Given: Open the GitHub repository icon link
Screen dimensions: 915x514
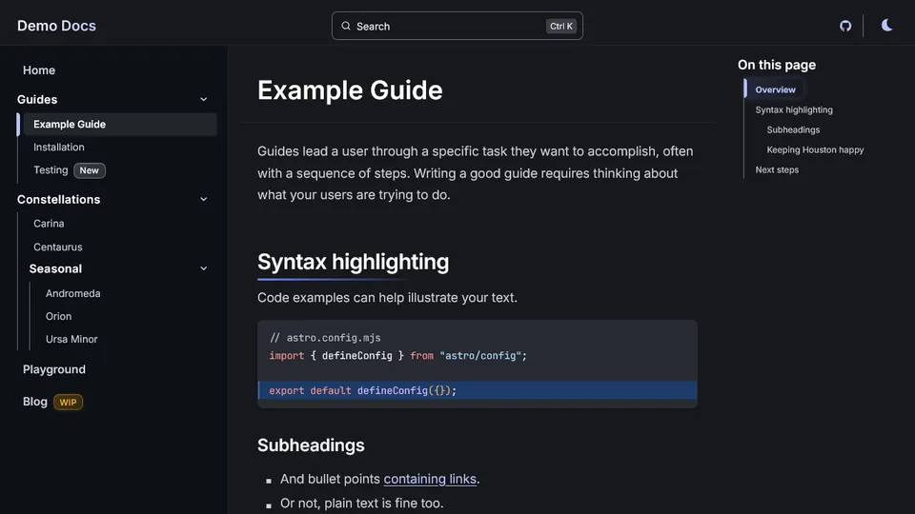Looking at the screenshot, I should tap(845, 26).
